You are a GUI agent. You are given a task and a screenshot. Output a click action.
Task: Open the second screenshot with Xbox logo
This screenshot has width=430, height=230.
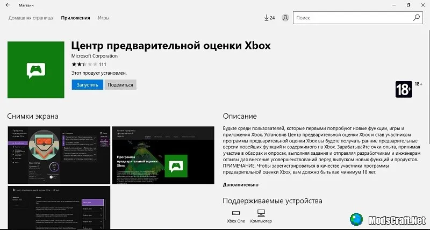tap(162, 154)
